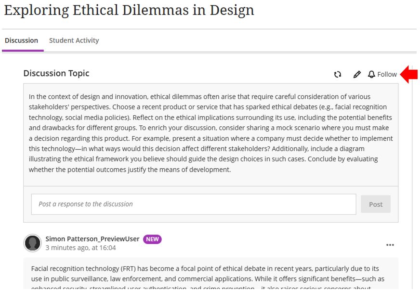
Task: Open the Student Activity tab
Action: coord(74,40)
